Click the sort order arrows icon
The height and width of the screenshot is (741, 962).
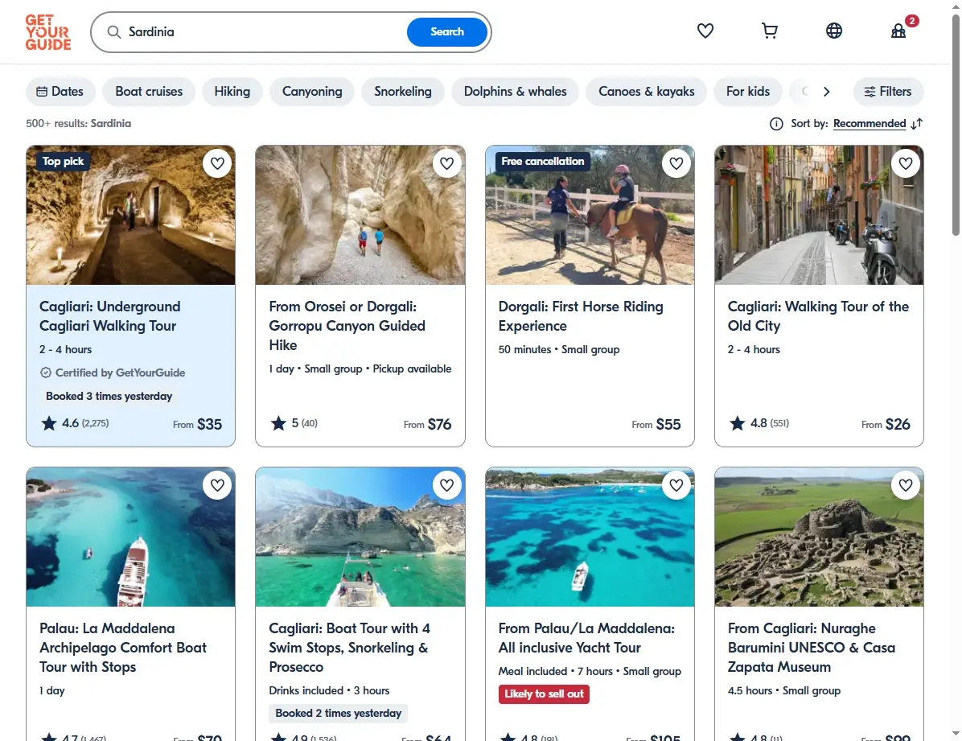pos(917,124)
